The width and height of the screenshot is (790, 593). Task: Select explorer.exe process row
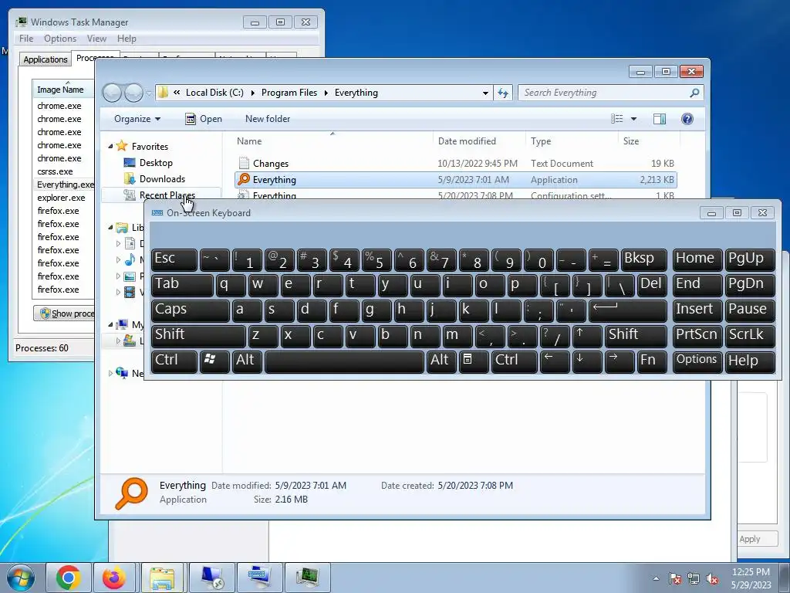[x=64, y=198]
